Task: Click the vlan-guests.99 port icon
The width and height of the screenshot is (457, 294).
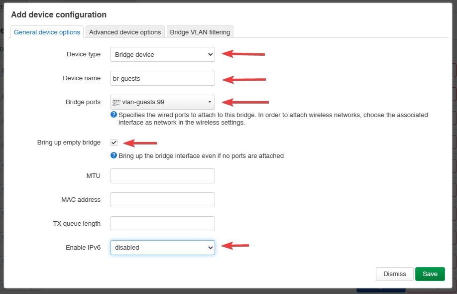Action: (116, 102)
